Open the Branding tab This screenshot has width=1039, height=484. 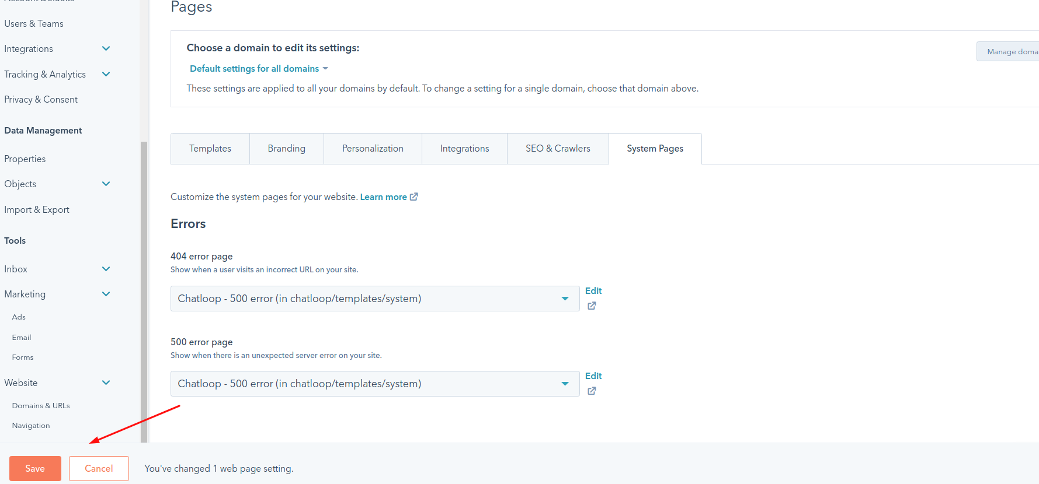tap(286, 149)
